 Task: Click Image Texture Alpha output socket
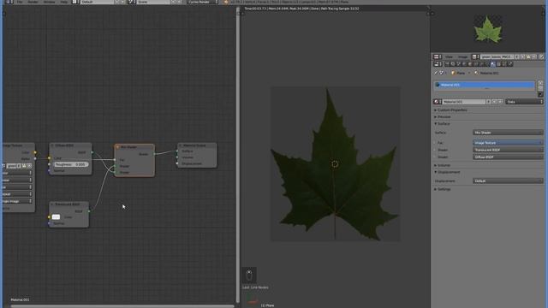[x=35, y=158]
